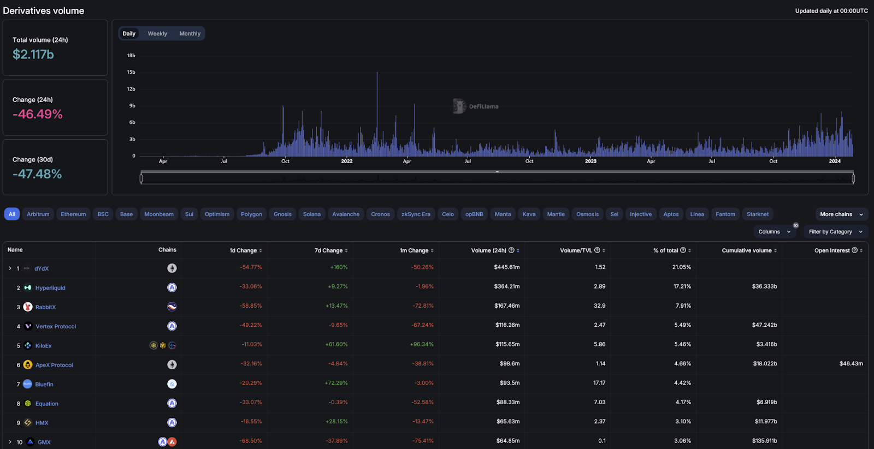Click the % of total help icon
The height and width of the screenshot is (449, 874).
[683, 250]
